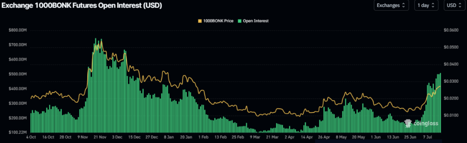Viewport: 467px width, 143px height.
Task: Click the 9 Nov date label
Action: pyautogui.click(x=83, y=138)
